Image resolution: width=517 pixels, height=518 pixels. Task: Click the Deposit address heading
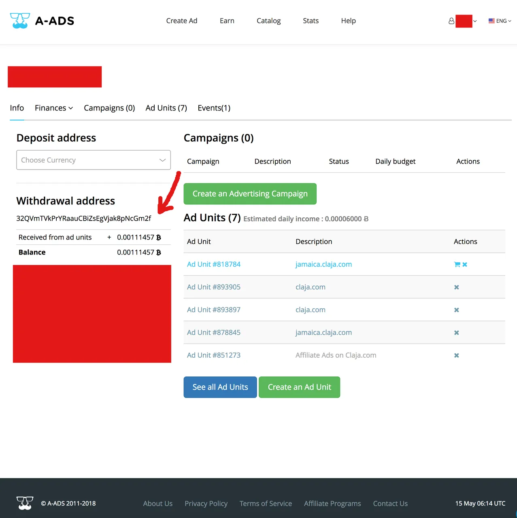tap(56, 138)
